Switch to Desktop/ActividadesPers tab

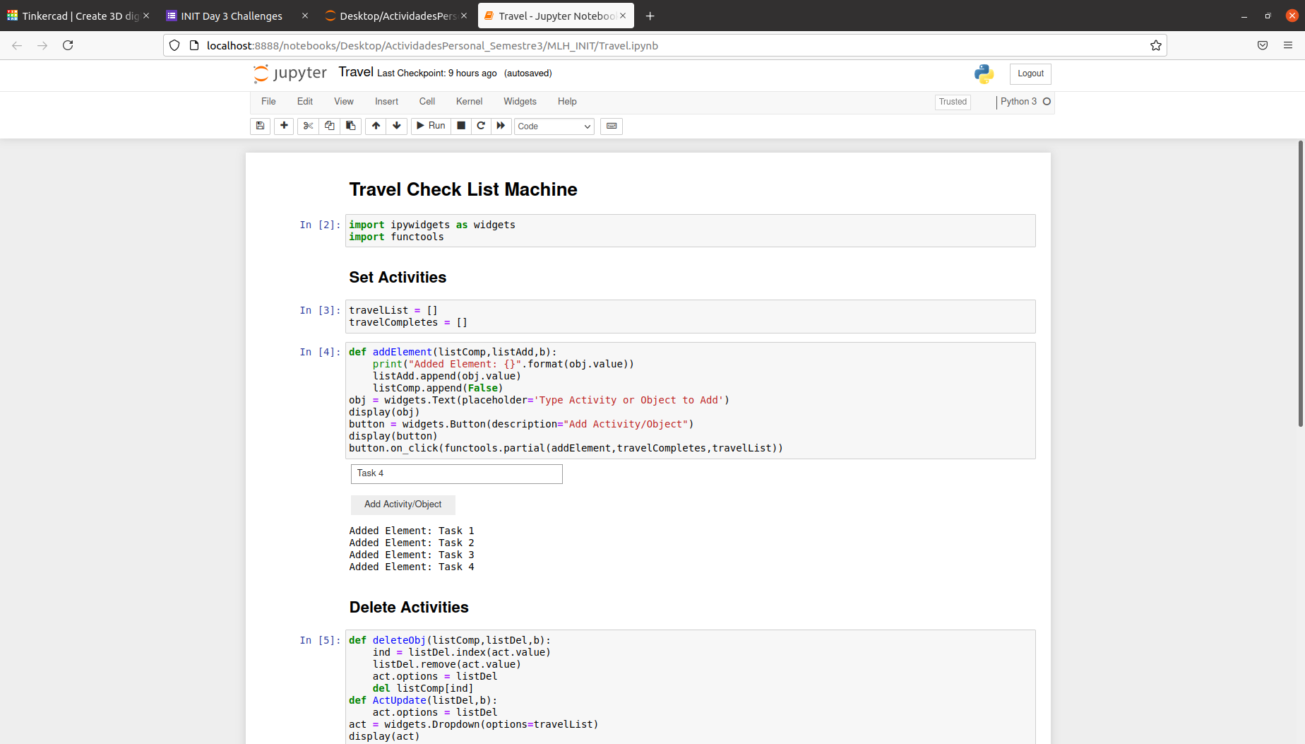[x=398, y=16]
